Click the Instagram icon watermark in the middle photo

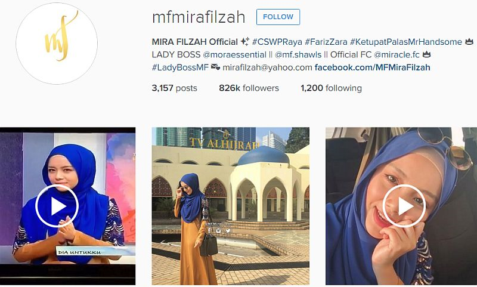click(218, 230)
